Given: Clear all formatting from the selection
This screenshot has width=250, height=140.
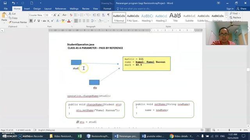Looking at the screenshot, I should [x=71, y=15].
